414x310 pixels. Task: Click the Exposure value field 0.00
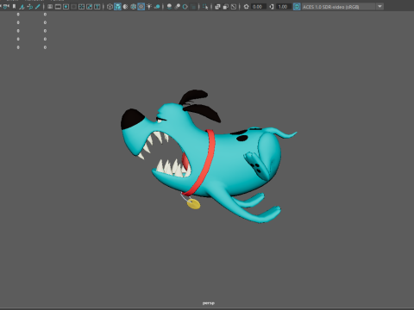pos(258,7)
